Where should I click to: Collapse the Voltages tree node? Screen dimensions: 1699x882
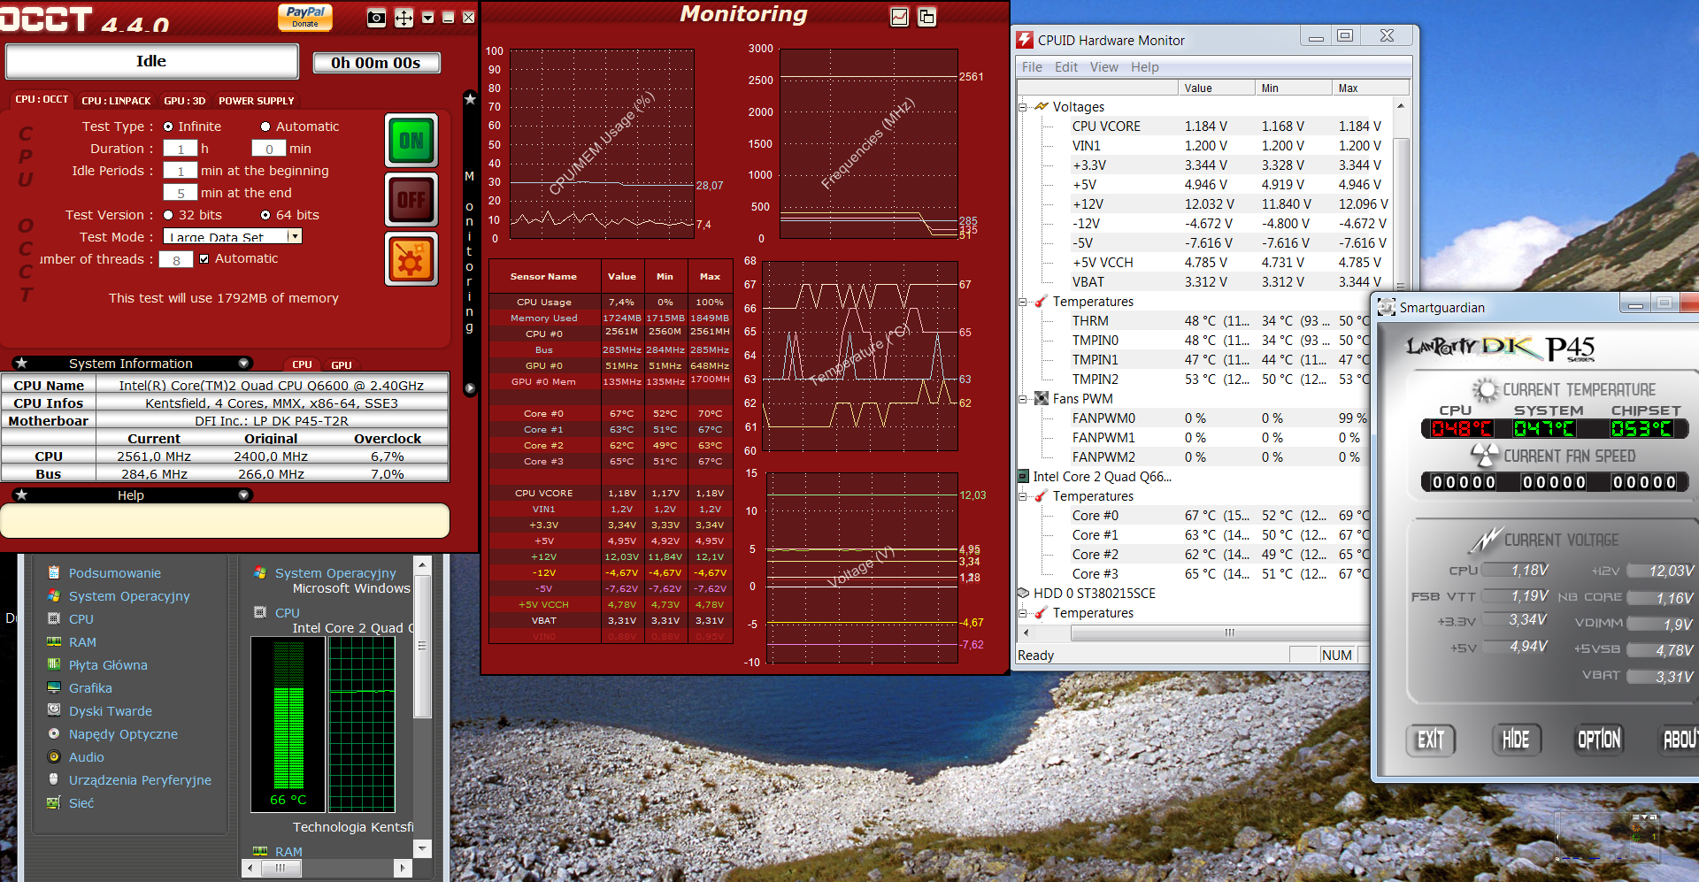pos(1023,107)
